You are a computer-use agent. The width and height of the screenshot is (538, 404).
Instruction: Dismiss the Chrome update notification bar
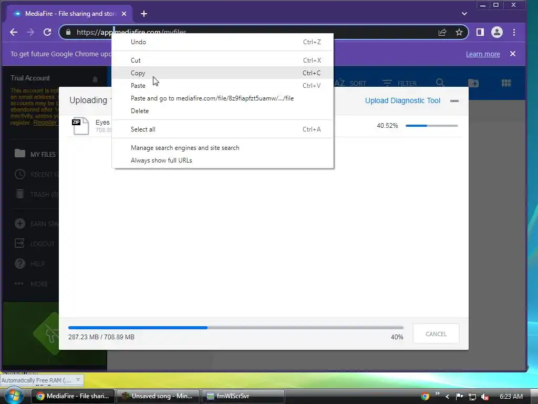click(x=513, y=54)
